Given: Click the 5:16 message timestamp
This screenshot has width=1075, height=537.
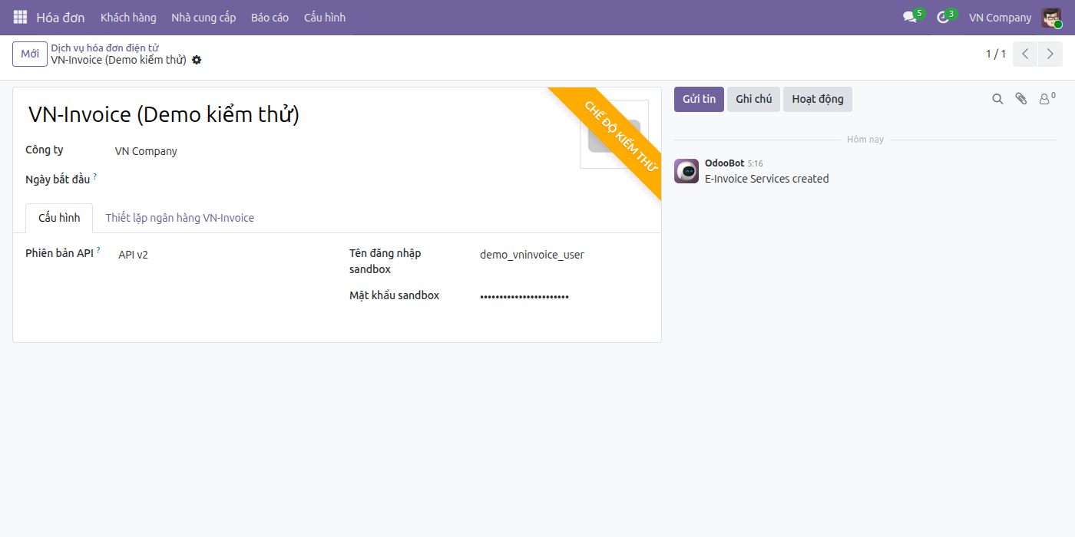Looking at the screenshot, I should pos(756,164).
